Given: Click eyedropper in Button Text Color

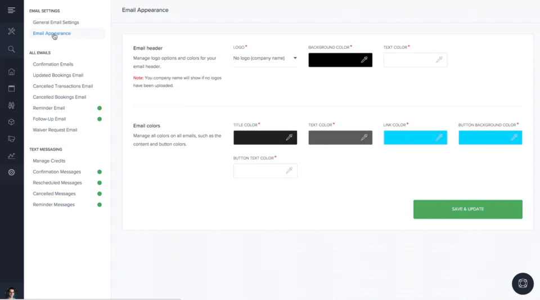Looking at the screenshot, I should click(x=289, y=171).
